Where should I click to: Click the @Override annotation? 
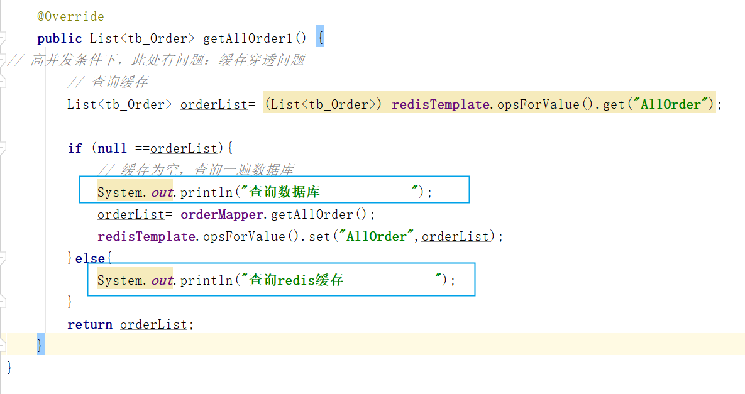click(x=71, y=16)
